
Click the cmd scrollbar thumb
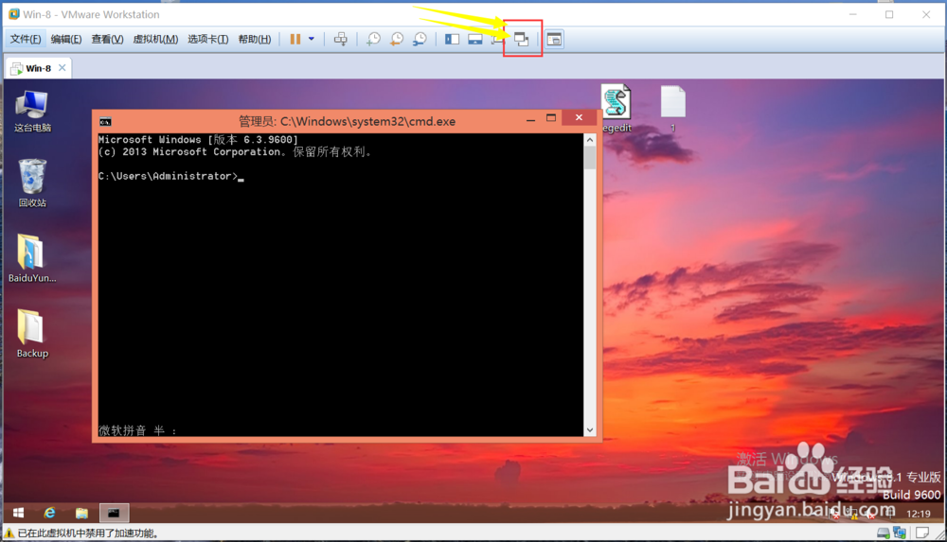(590, 158)
